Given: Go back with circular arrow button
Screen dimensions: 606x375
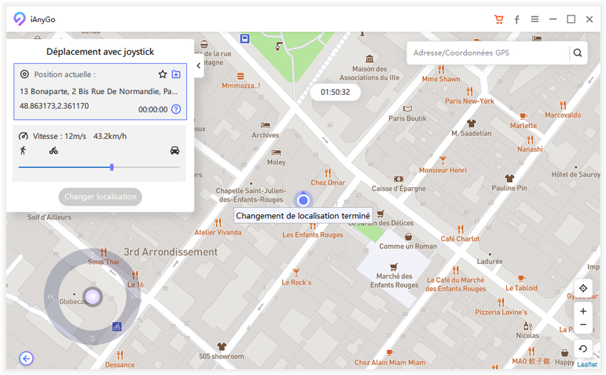Looking at the screenshot, I should (x=26, y=359).
